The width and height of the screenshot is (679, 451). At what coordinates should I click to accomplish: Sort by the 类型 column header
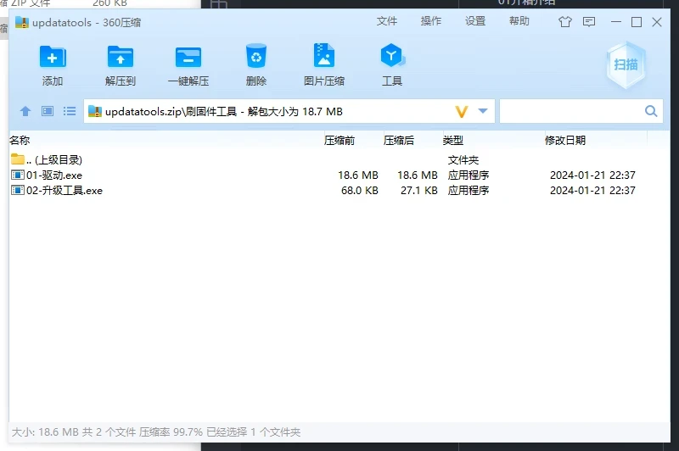453,140
